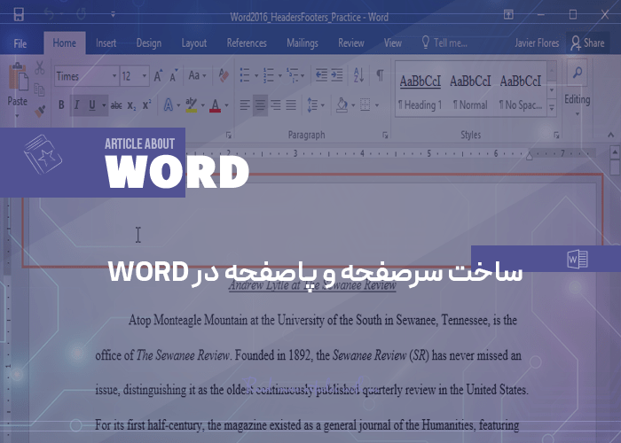Switch to the Insert tab
Screen dimensions: 621x443
106,43
